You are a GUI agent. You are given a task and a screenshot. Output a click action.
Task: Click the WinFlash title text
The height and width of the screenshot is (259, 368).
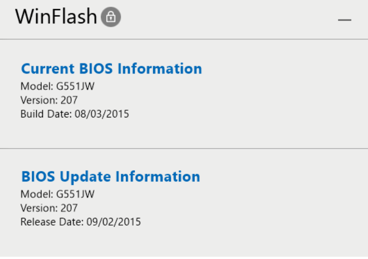coord(56,17)
